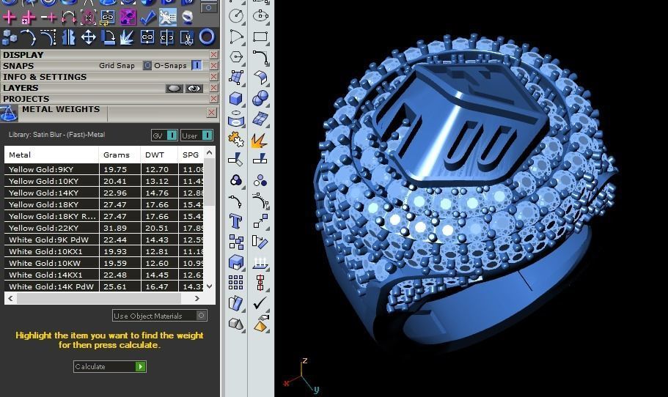The height and width of the screenshot is (397, 668).
Task: Select the curve fillet tool
Action: pos(260,57)
